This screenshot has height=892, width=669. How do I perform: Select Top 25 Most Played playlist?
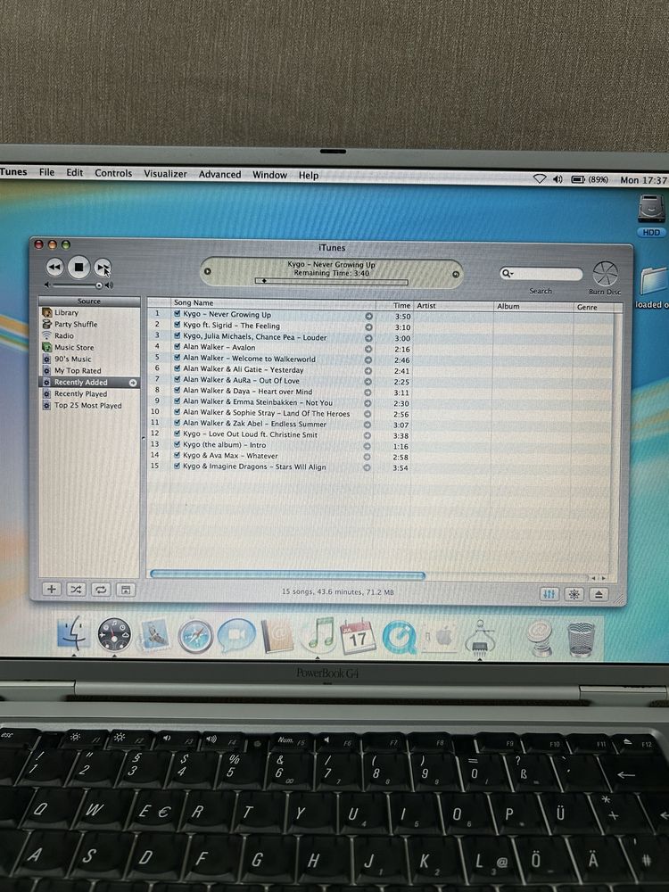click(x=89, y=406)
